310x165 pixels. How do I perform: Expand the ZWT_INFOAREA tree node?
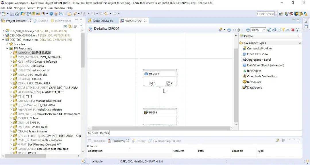point(11,57)
